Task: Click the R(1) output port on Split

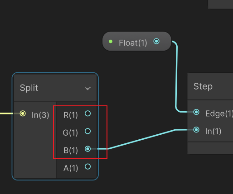Action: 87,114
